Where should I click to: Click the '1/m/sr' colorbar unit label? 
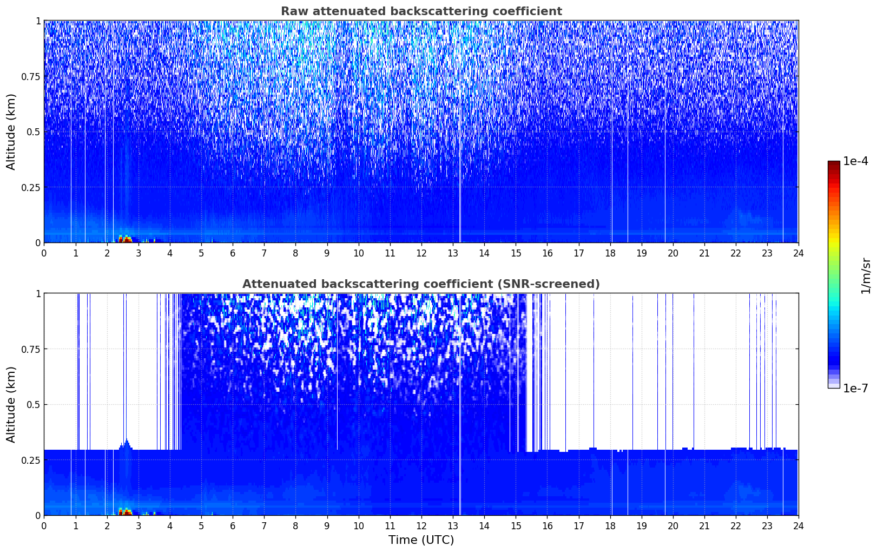click(x=866, y=275)
